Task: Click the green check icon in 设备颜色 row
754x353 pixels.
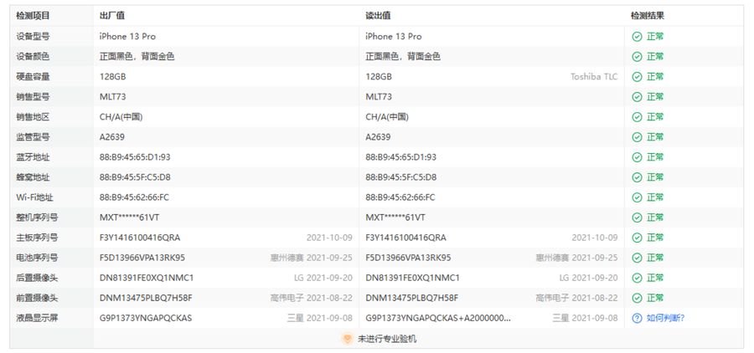Action: (x=638, y=57)
